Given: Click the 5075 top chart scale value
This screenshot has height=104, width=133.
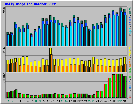Looking at the screenshot, I should 4,10.
